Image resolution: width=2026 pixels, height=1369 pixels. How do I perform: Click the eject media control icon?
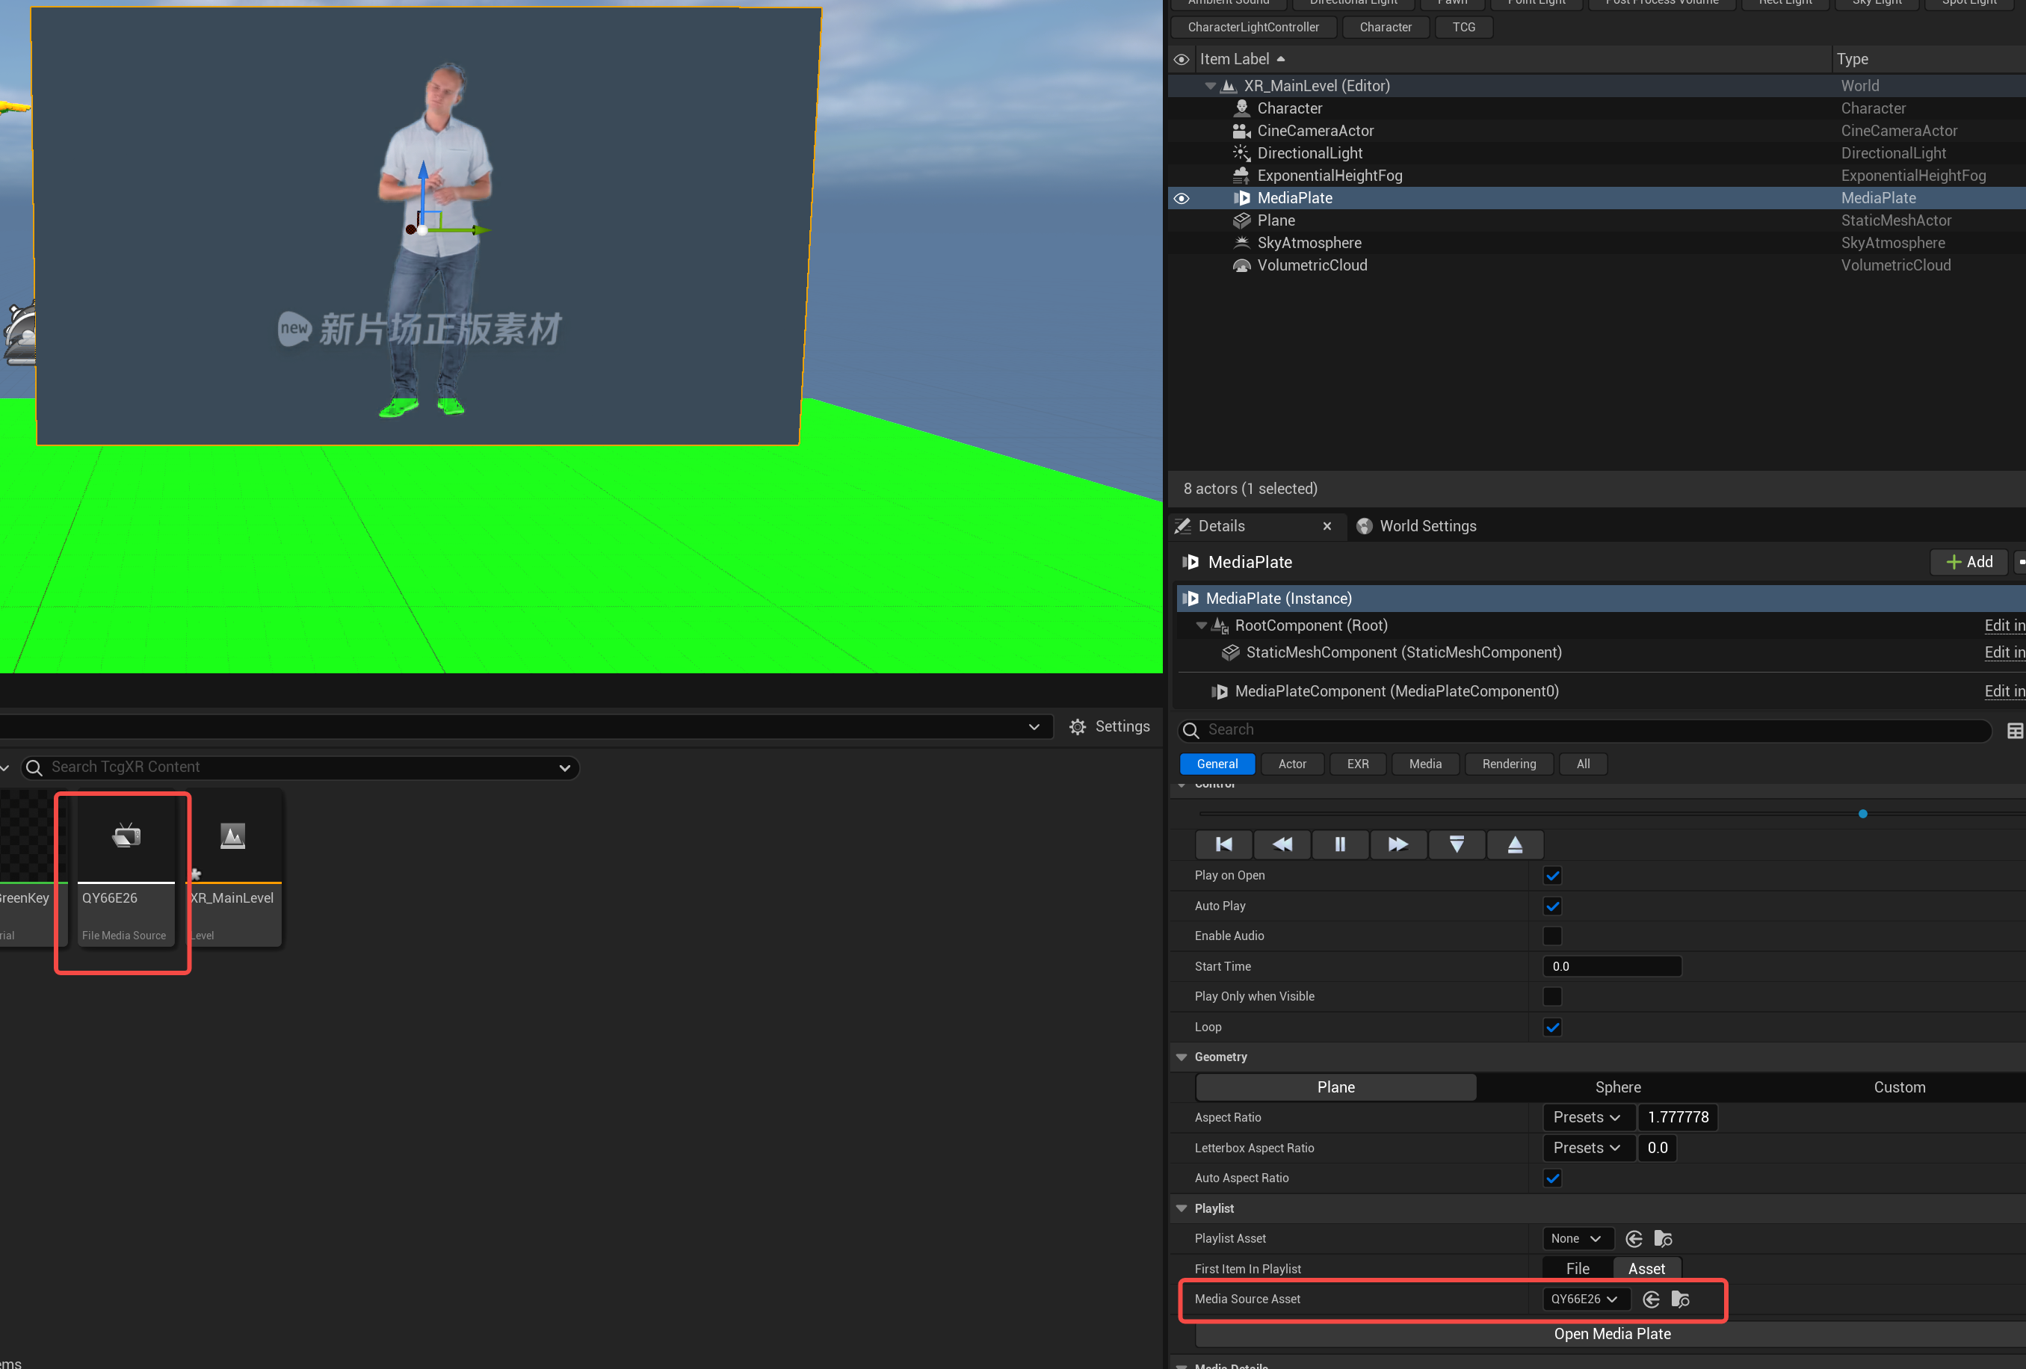coord(1514,844)
